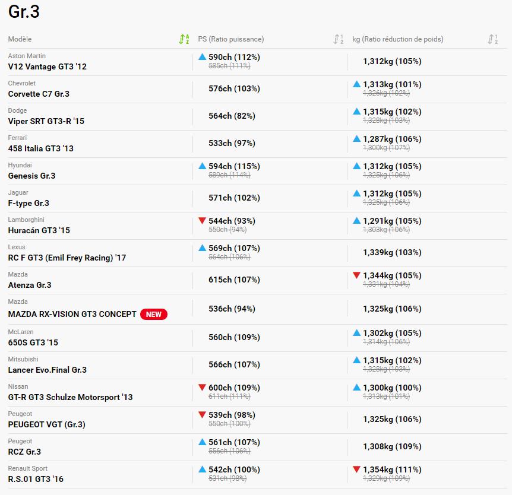Click up arrow next to Viper's 1,315kg (102%)

pyautogui.click(x=357, y=112)
